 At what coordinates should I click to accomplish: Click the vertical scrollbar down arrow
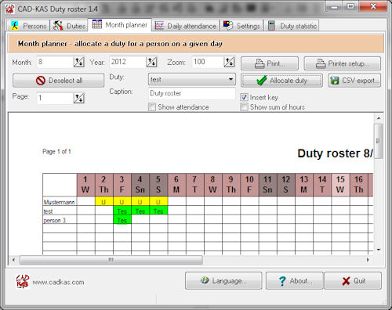pos(379,249)
